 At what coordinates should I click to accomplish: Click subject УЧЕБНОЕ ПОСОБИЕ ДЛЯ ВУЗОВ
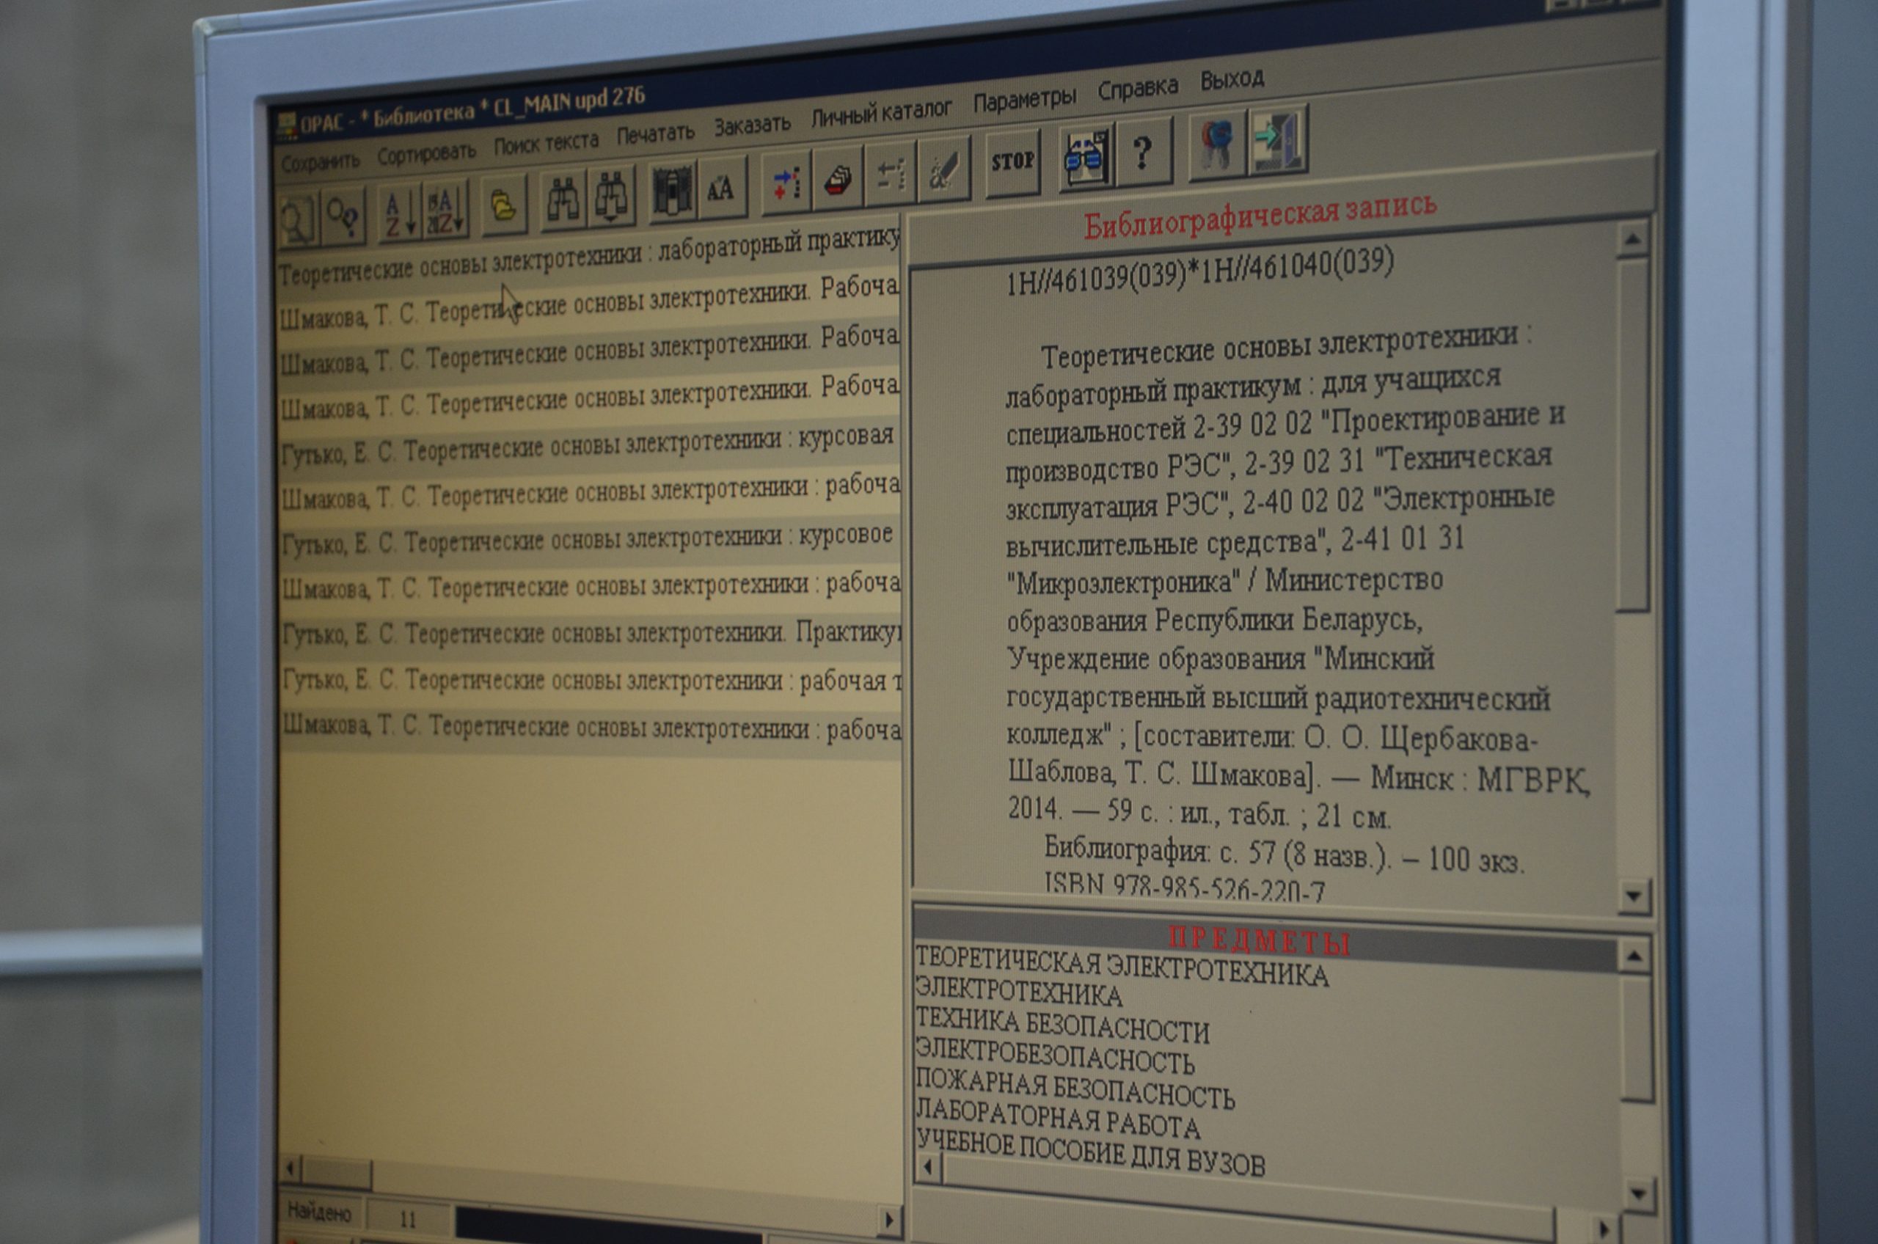pyautogui.click(x=1090, y=1153)
